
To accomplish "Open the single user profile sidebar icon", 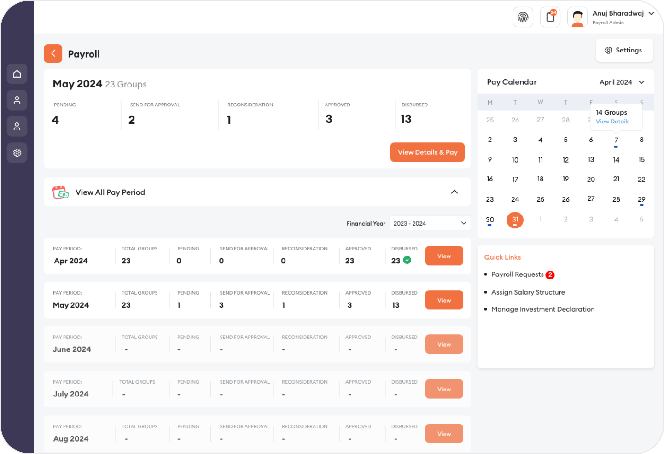I will pos(17,100).
